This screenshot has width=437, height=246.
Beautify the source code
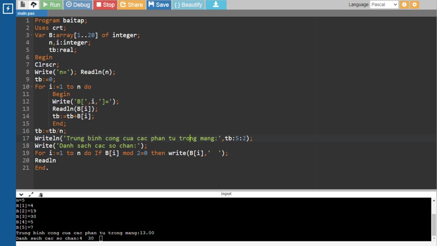click(x=188, y=4)
